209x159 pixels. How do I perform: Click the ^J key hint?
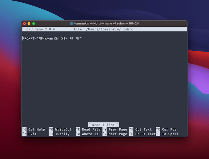[x=51, y=134]
